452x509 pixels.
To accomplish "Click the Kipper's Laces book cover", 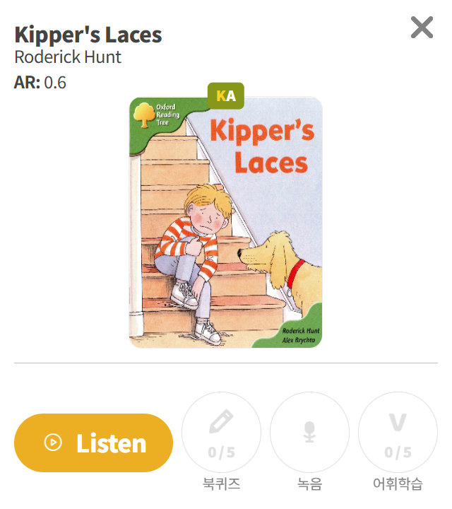I will [x=226, y=223].
